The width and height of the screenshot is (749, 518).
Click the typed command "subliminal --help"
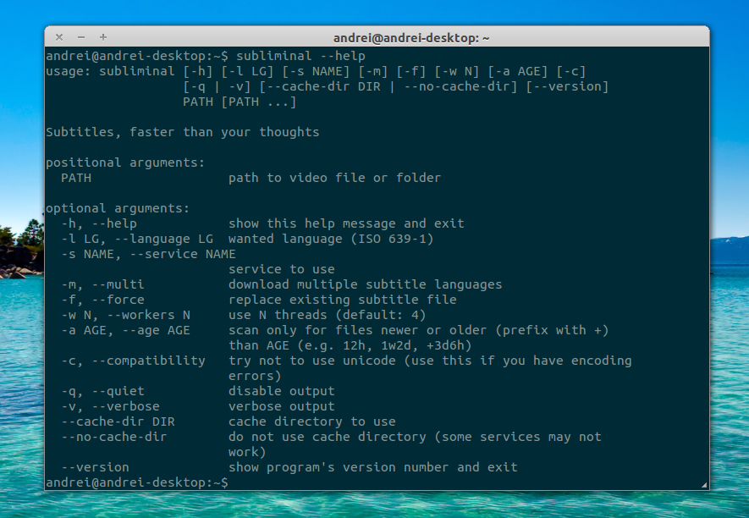coord(300,56)
